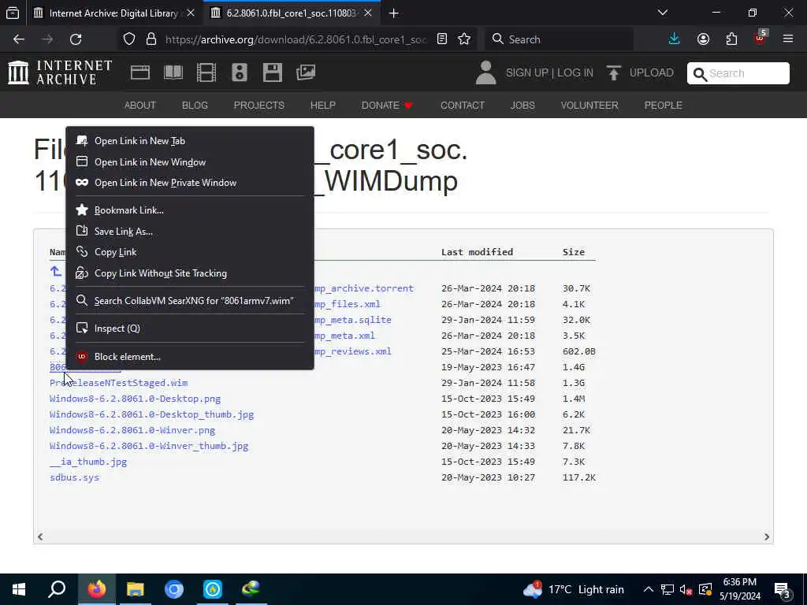Click the Firefox toolbar Search box
The width and height of the screenshot is (807, 605).
[x=560, y=39]
